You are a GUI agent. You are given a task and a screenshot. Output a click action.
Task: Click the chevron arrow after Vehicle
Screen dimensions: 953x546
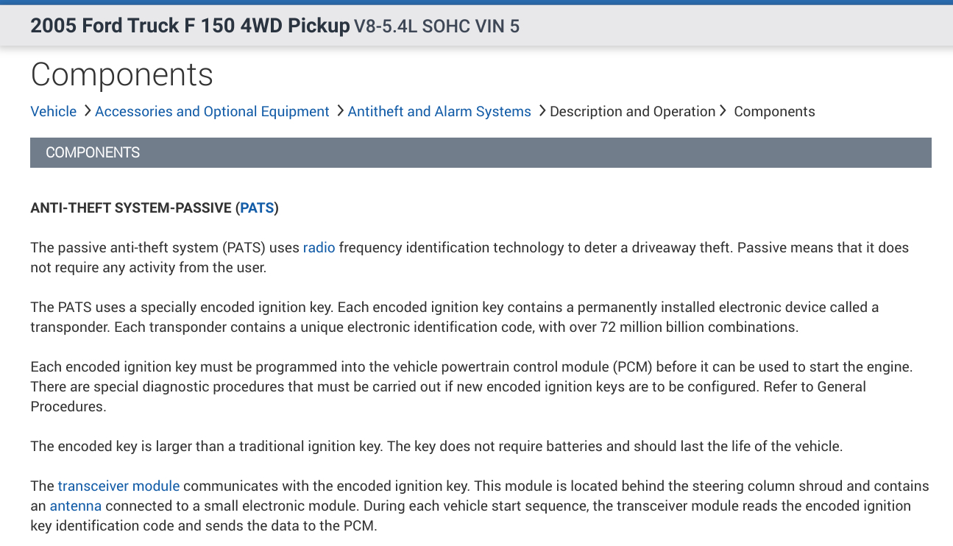(x=87, y=111)
